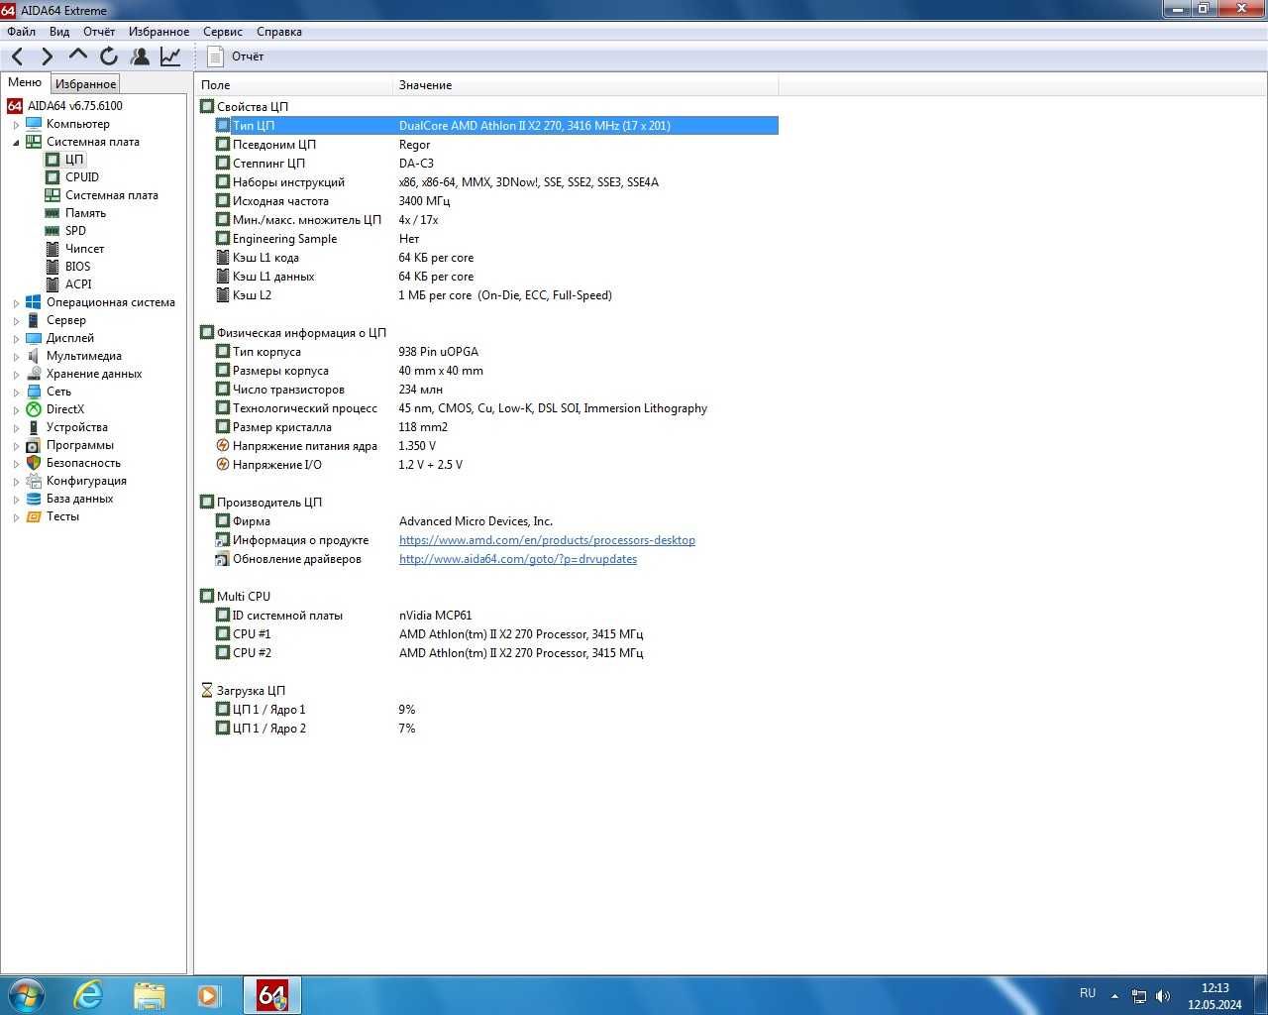Click the SPD icon in tree

53,231
